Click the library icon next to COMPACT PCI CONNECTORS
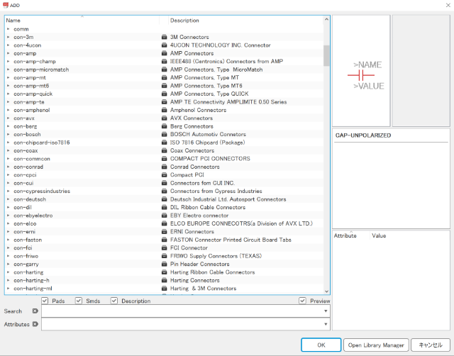This screenshot has width=454, height=356. coord(164,159)
